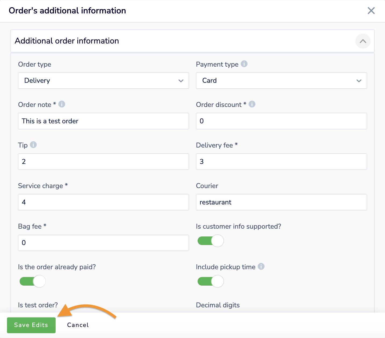Close the Order's additional information dialog
Image resolution: width=385 pixels, height=338 pixels.
click(x=371, y=11)
